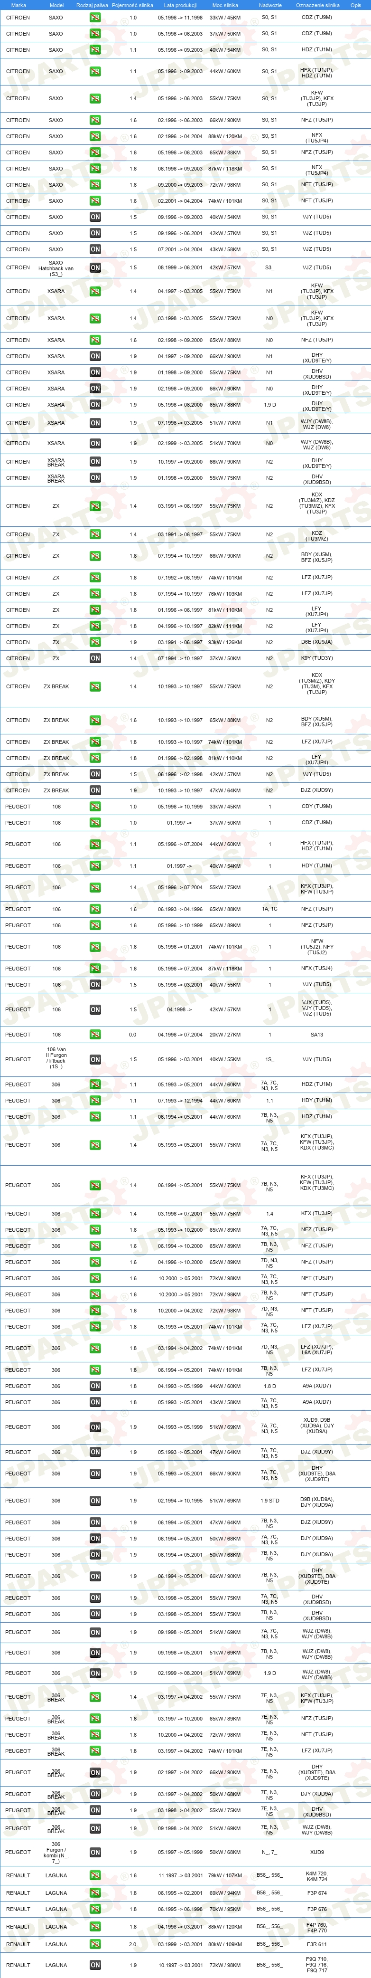
Task: Click petrol icon in ZX 76kW / 103KM row
Action: [95, 594]
